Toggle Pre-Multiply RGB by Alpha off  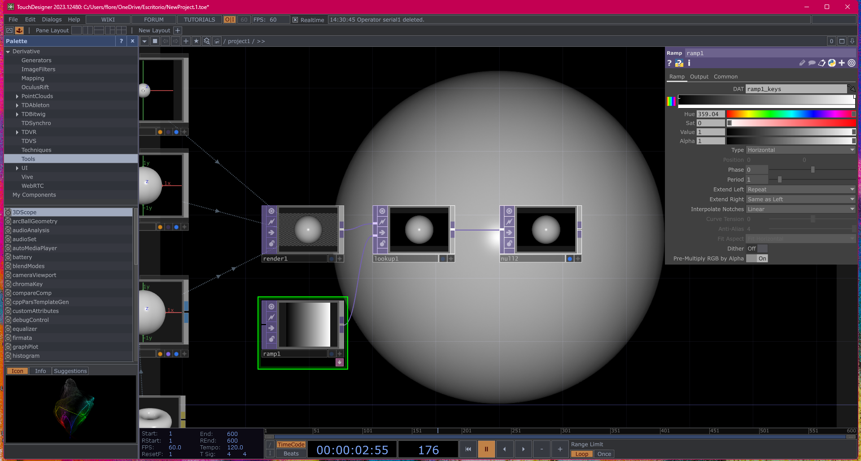click(757, 258)
